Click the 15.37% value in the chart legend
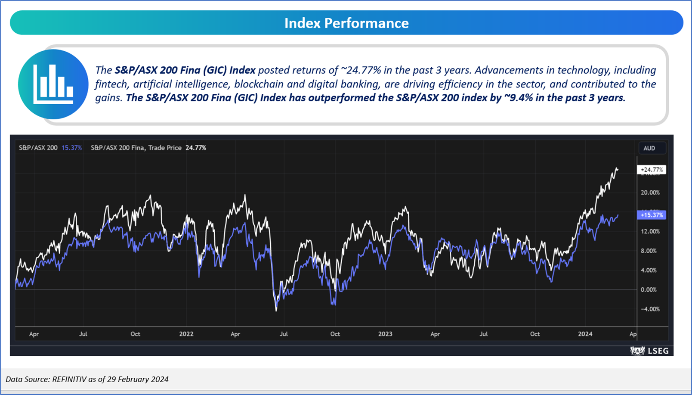This screenshot has width=692, height=395. tap(71, 148)
